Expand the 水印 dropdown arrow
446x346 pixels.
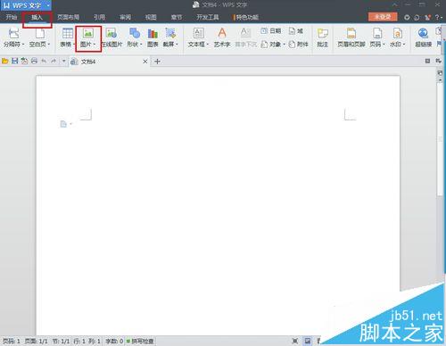tap(404, 45)
